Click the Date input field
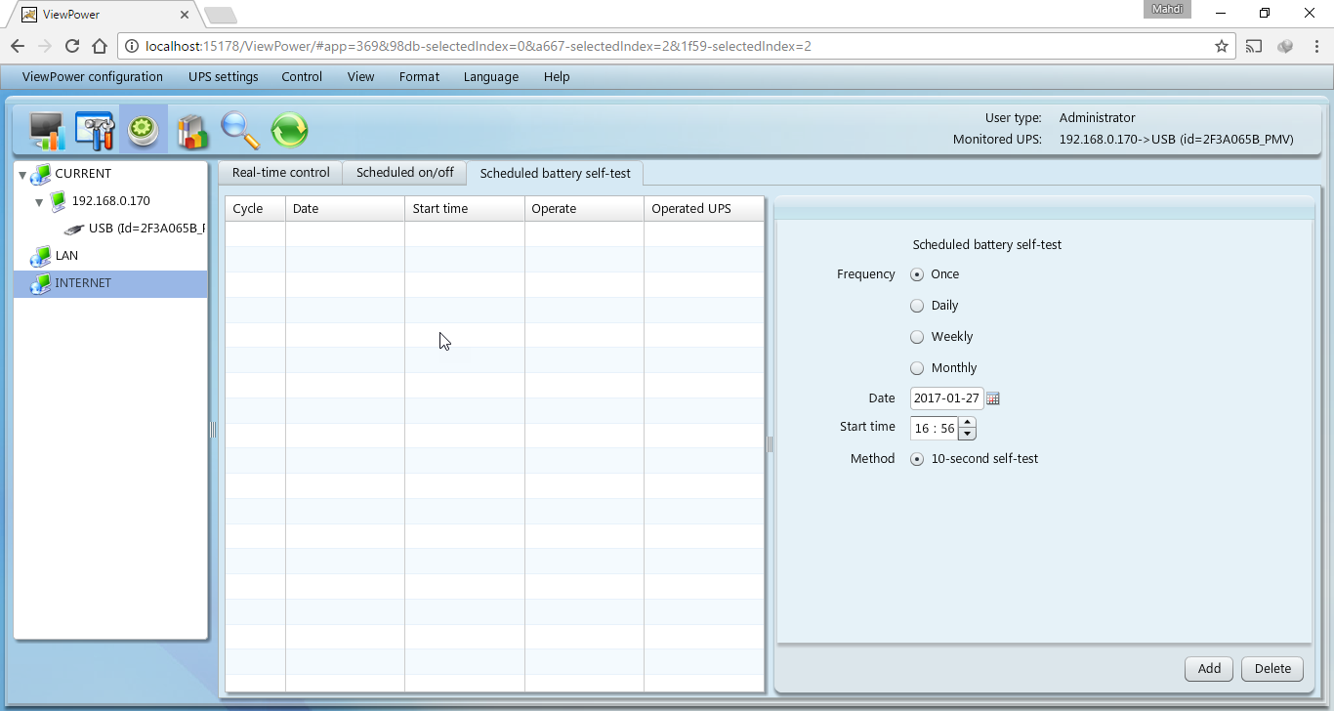This screenshot has height=711, width=1334. pos(946,398)
